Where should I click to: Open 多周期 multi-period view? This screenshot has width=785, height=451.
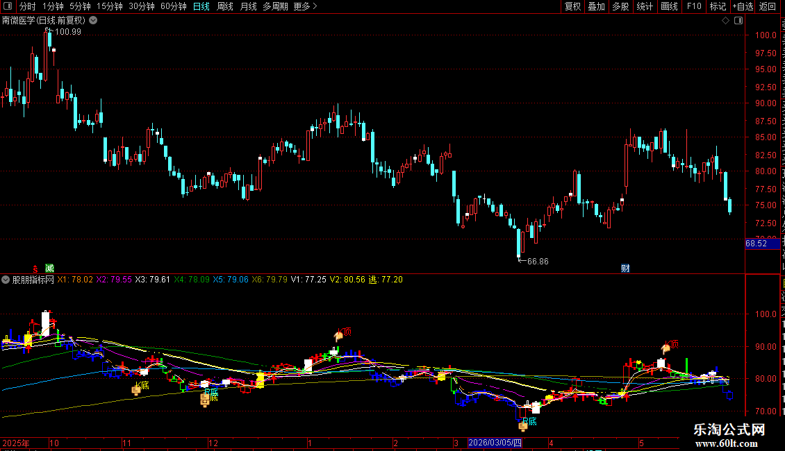point(275,6)
